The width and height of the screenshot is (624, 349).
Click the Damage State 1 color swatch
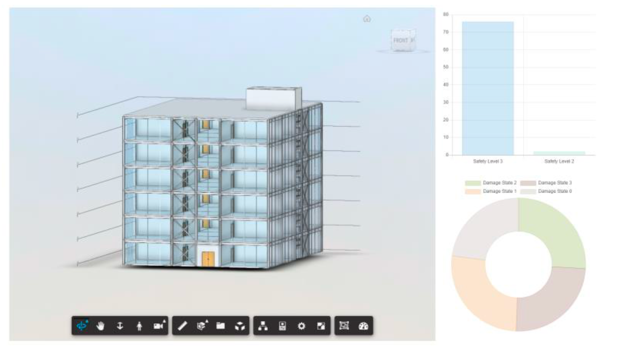473,191
